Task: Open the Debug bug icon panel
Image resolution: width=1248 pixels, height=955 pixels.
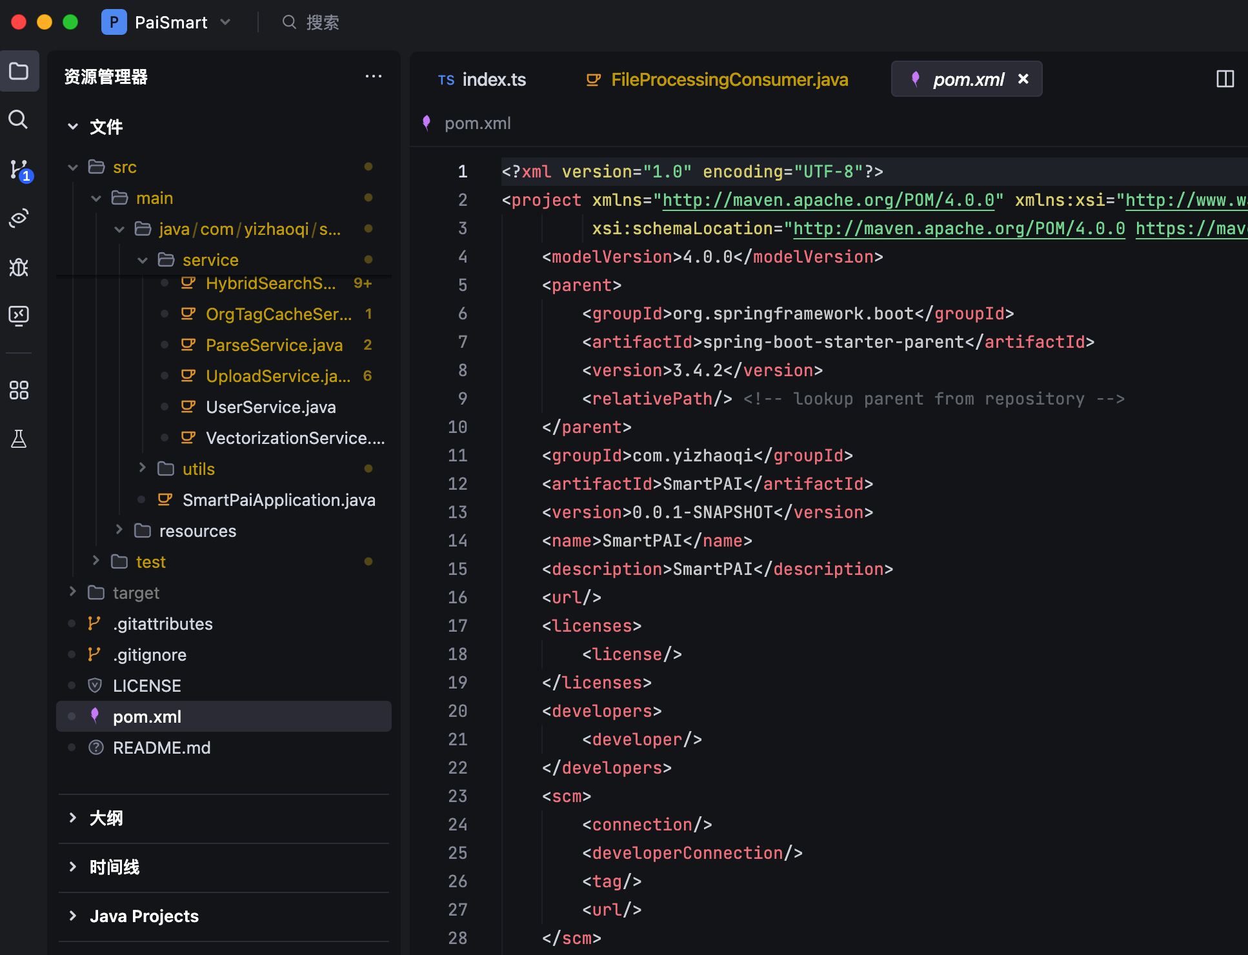Action: pyautogui.click(x=19, y=267)
